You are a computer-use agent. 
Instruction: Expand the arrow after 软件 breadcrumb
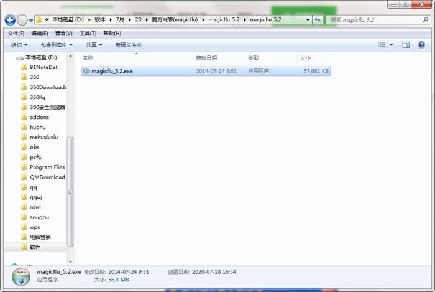pyautogui.click(x=111, y=20)
